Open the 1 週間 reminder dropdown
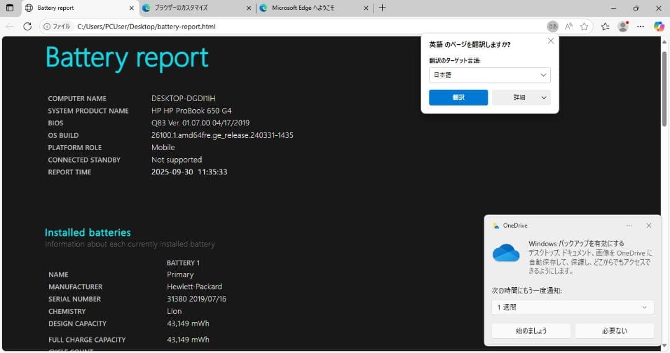The height and width of the screenshot is (353, 670). tap(573, 307)
